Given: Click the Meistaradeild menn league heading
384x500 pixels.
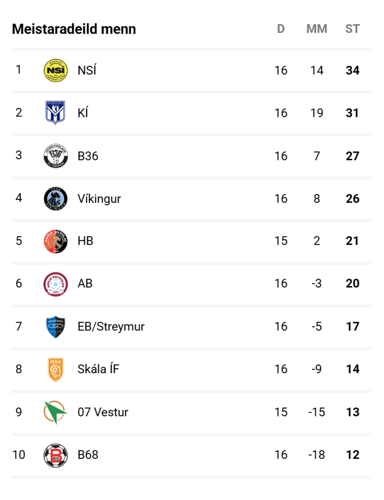Looking at the screenshot, I should tap(74, 29).
